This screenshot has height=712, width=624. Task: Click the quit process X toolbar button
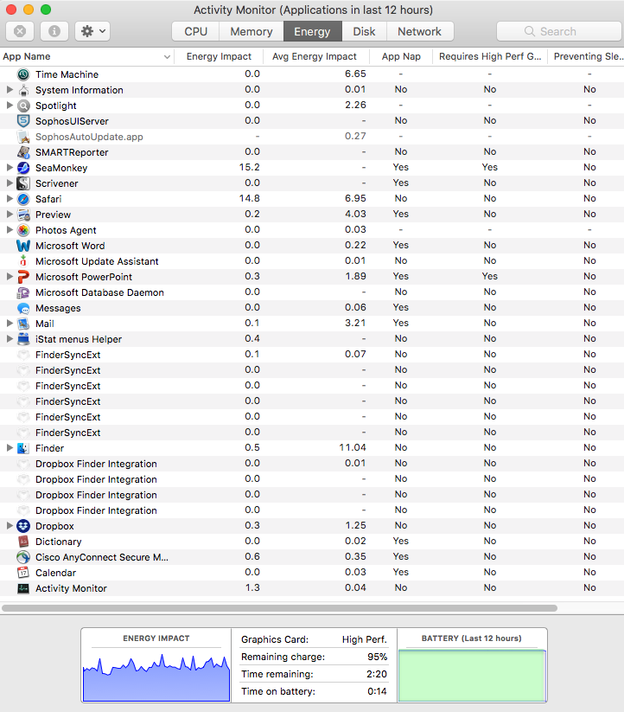[x=20, y=31]
